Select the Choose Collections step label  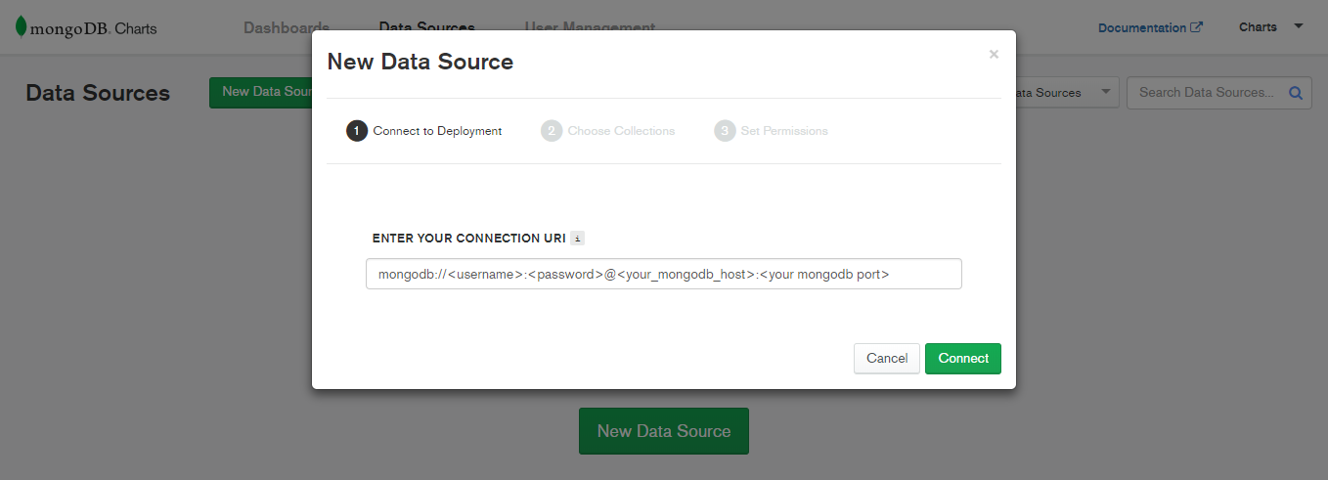621,131
